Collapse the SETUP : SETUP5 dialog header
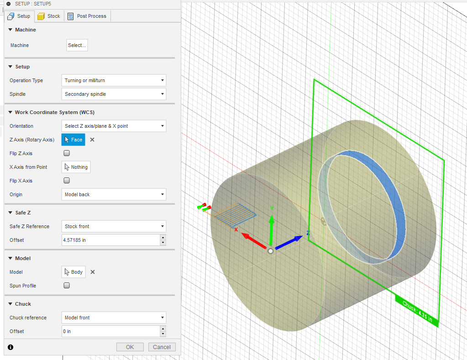Viewport: 467px width, 360px height. [x=8, y=4]
